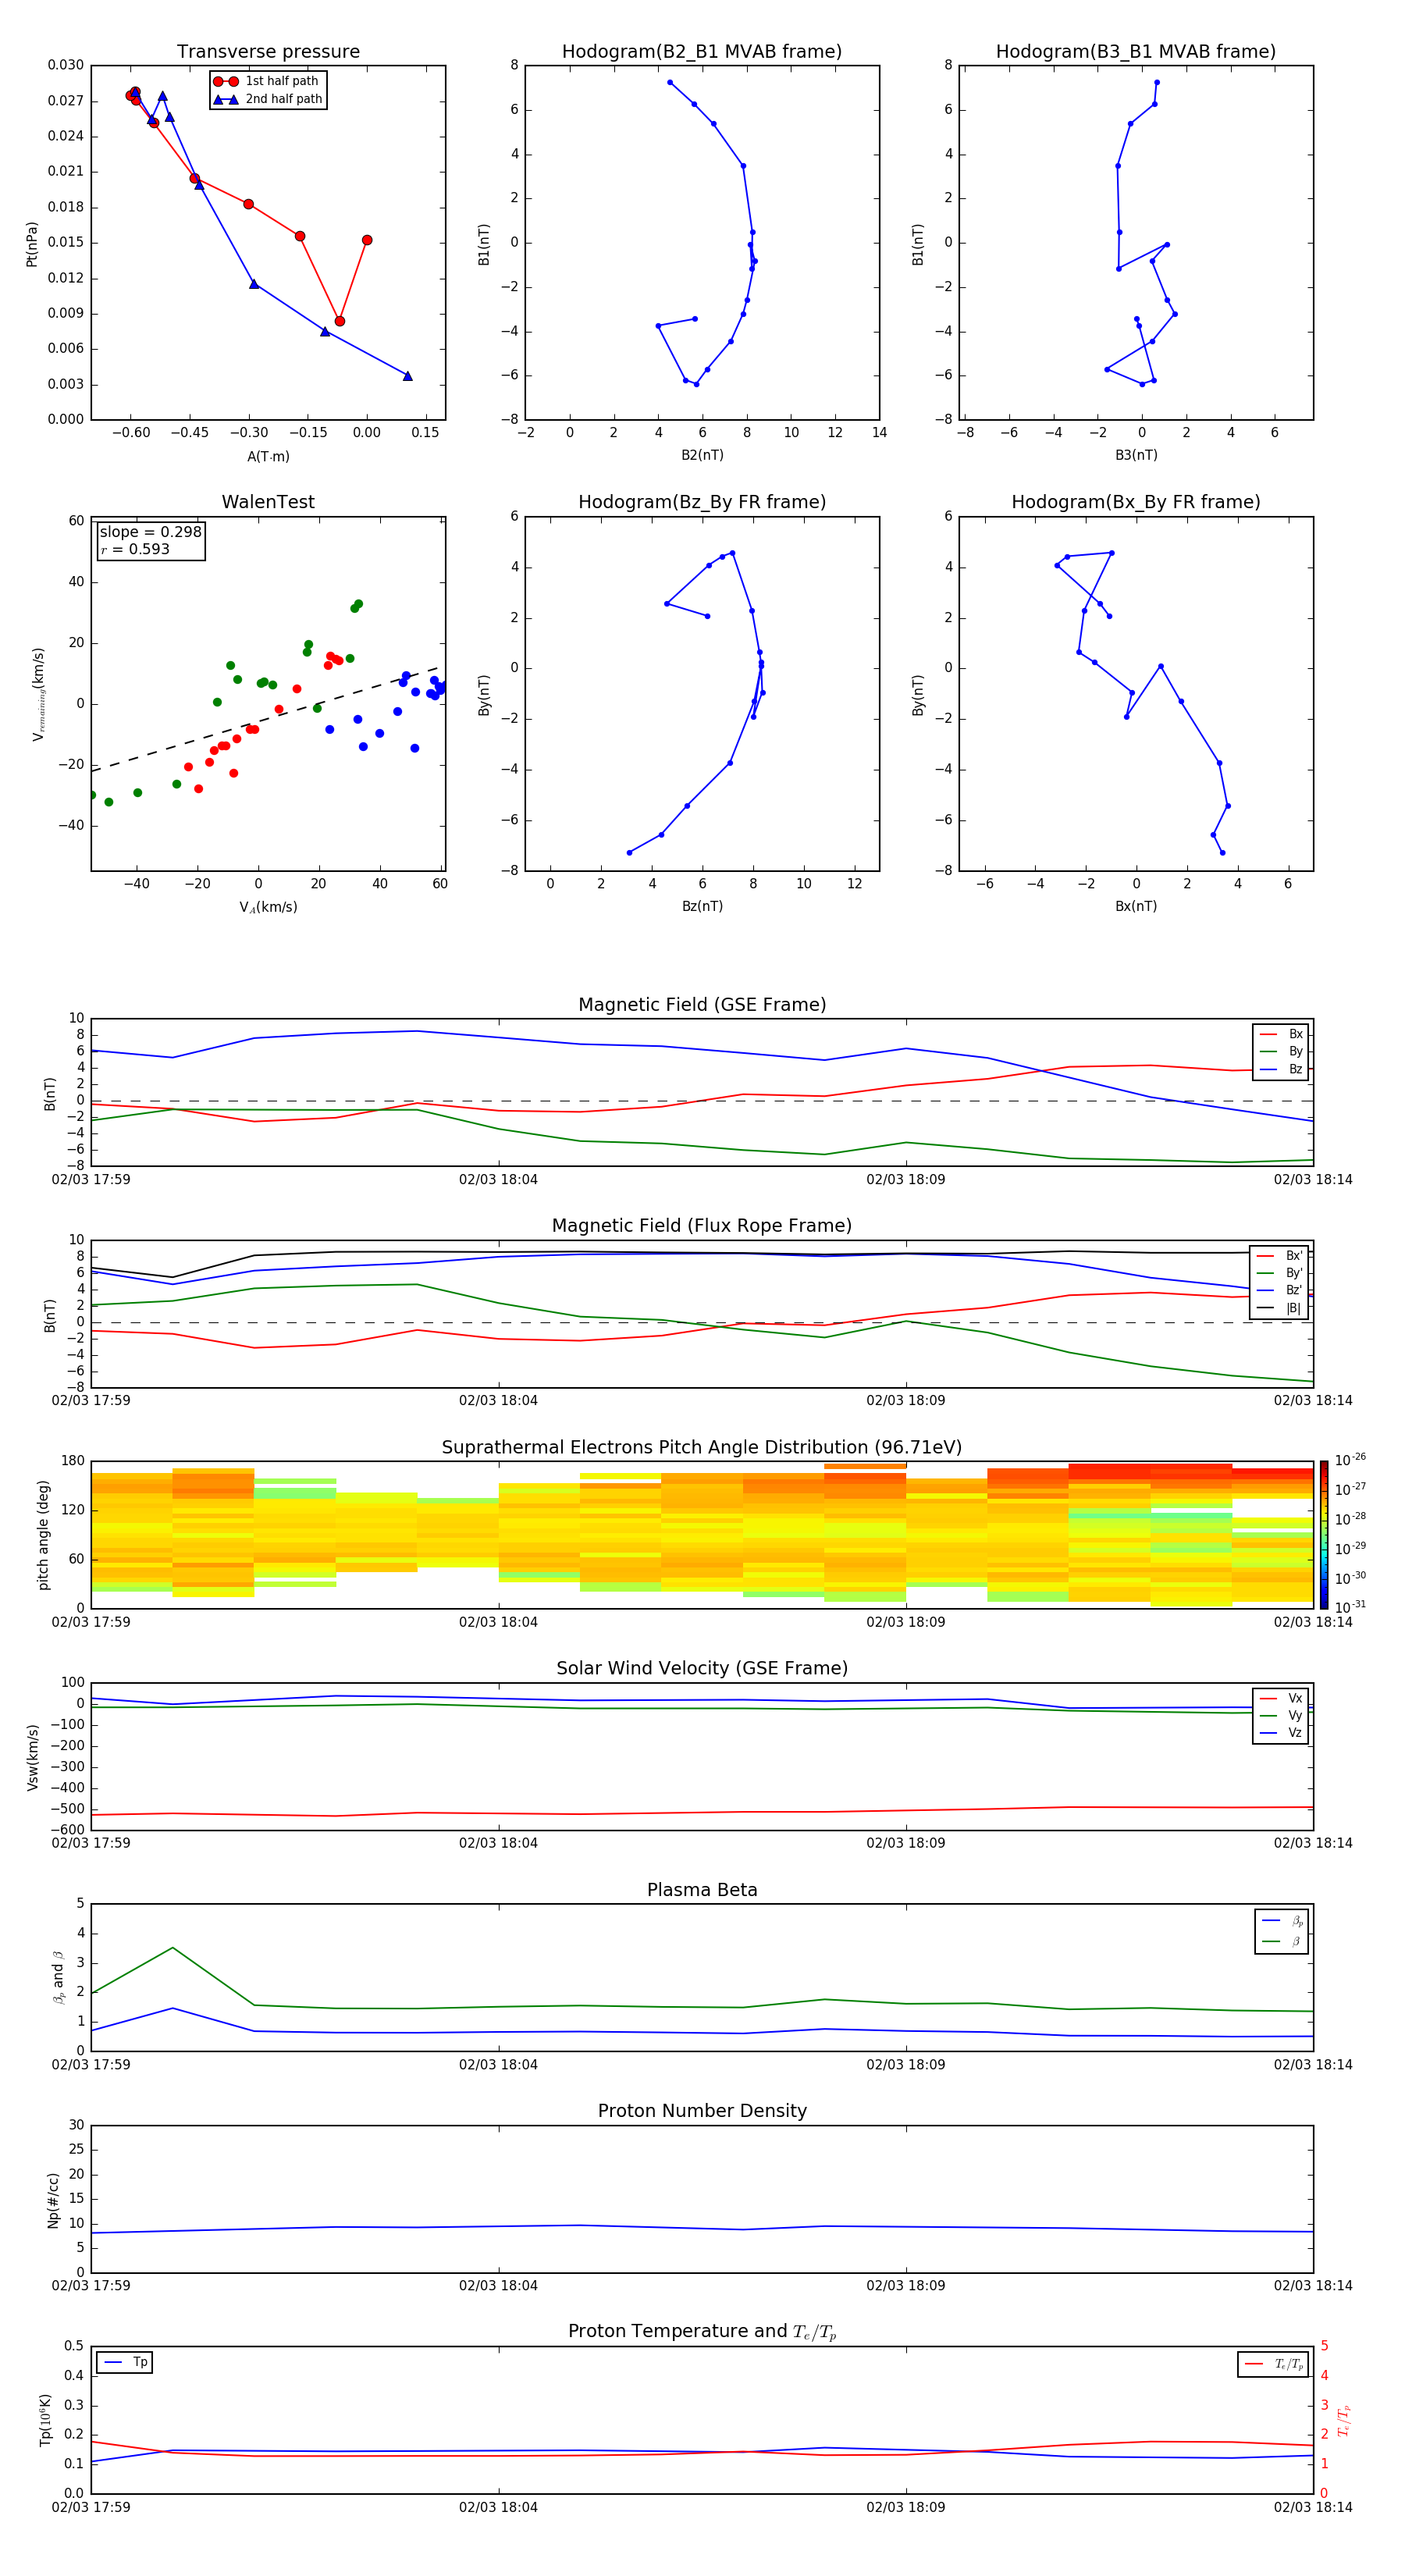Click the 'Tp(10⁶K)' axis label
The width and height of the screenshot is (1405, 2576).
pos(45,2420)
